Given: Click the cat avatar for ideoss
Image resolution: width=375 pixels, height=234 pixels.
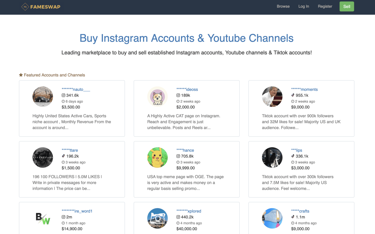Looking at the screenshot, I should [x=157, y=96].
